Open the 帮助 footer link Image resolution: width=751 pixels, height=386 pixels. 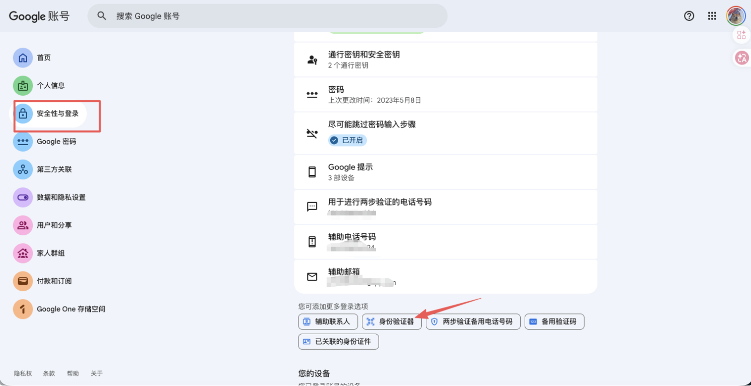click(x=73, y=373)
